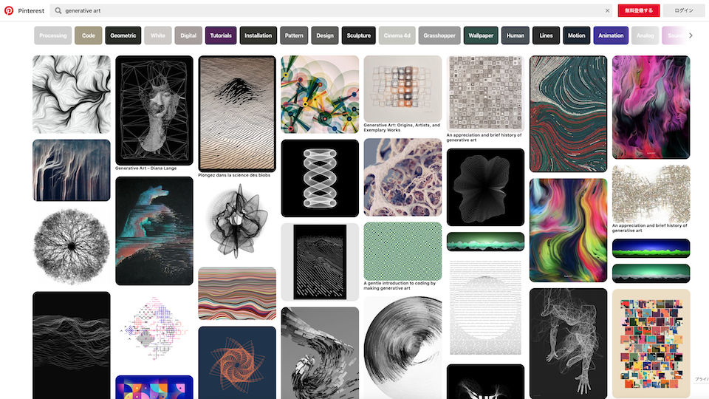This screenshot has width=709, height=399.
Task: Open the blue and green aurora strip pin
Action: (651, 248)
